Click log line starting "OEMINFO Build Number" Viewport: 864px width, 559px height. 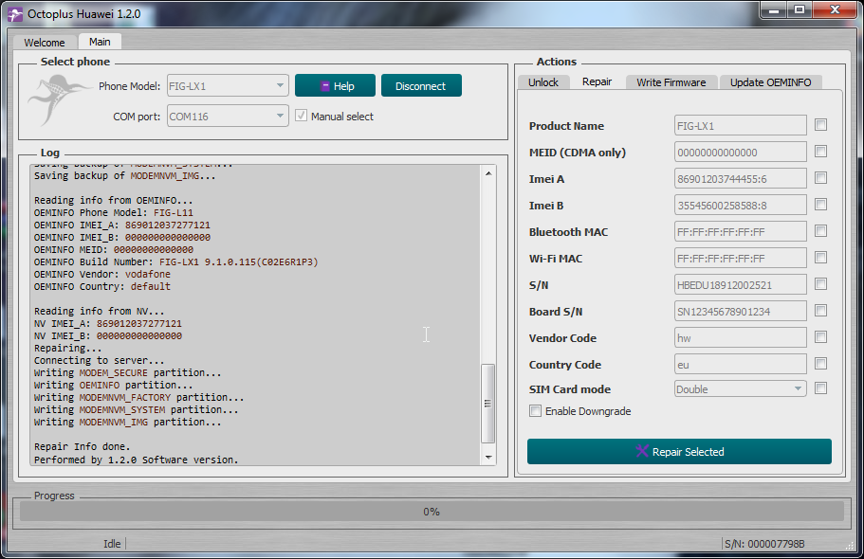pos(175,262)
